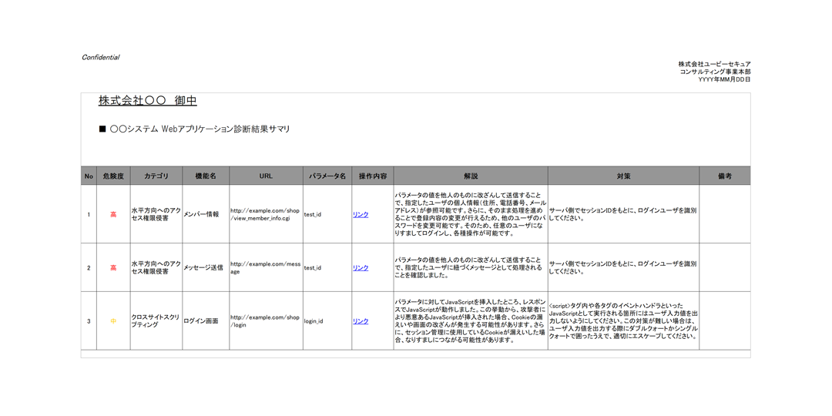Select the test_id cell in row 2

(x=327, y=268)
